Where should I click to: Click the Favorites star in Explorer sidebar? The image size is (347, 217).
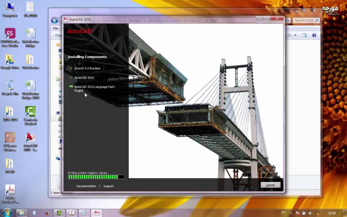[58, 45]
